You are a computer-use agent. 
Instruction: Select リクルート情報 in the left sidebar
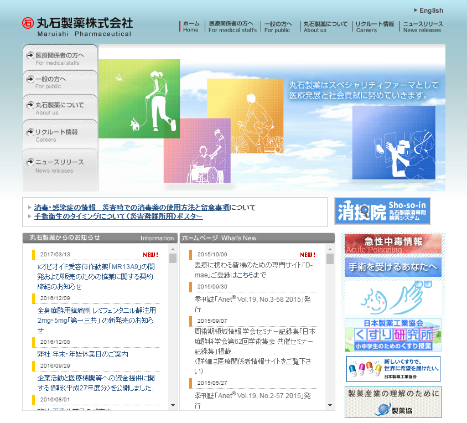tap(60, 135)
